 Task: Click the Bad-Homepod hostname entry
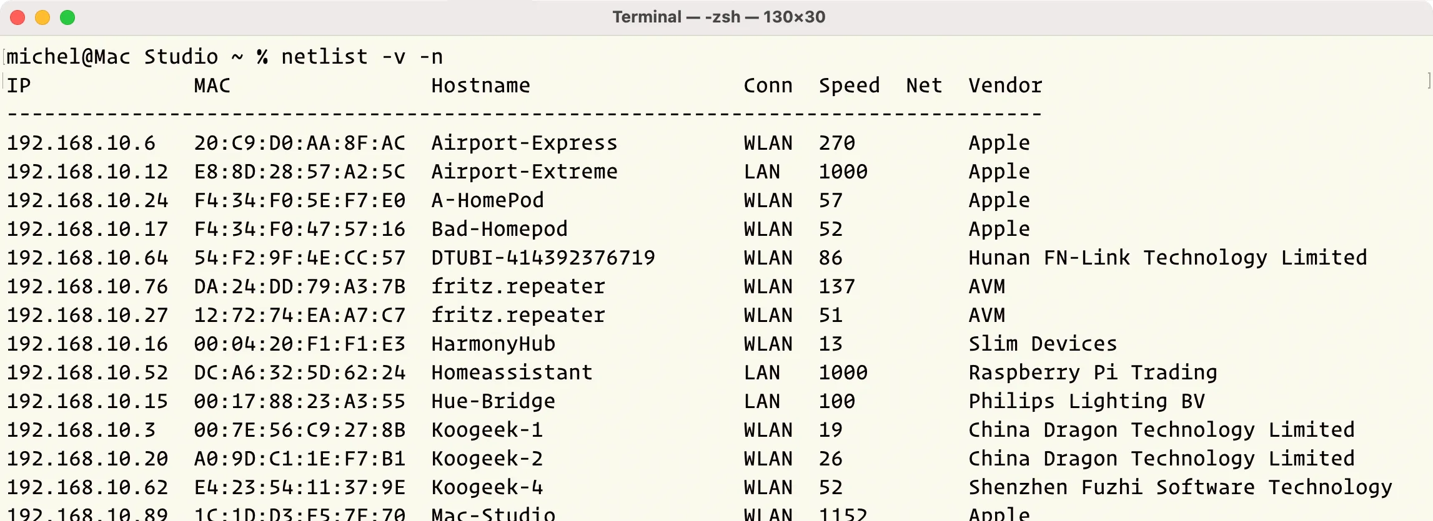click(499, 229)
